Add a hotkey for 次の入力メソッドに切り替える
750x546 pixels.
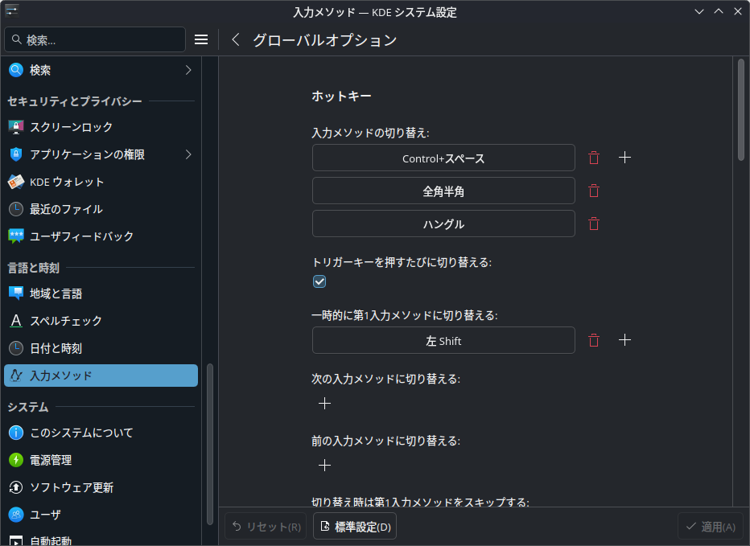324,403
